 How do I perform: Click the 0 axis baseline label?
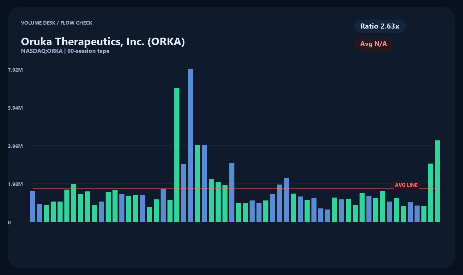(9, 223)
